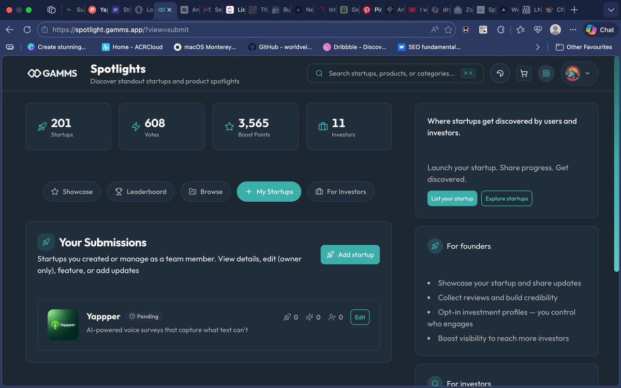Click the rocket votes count on Yappper

[291, 317]
